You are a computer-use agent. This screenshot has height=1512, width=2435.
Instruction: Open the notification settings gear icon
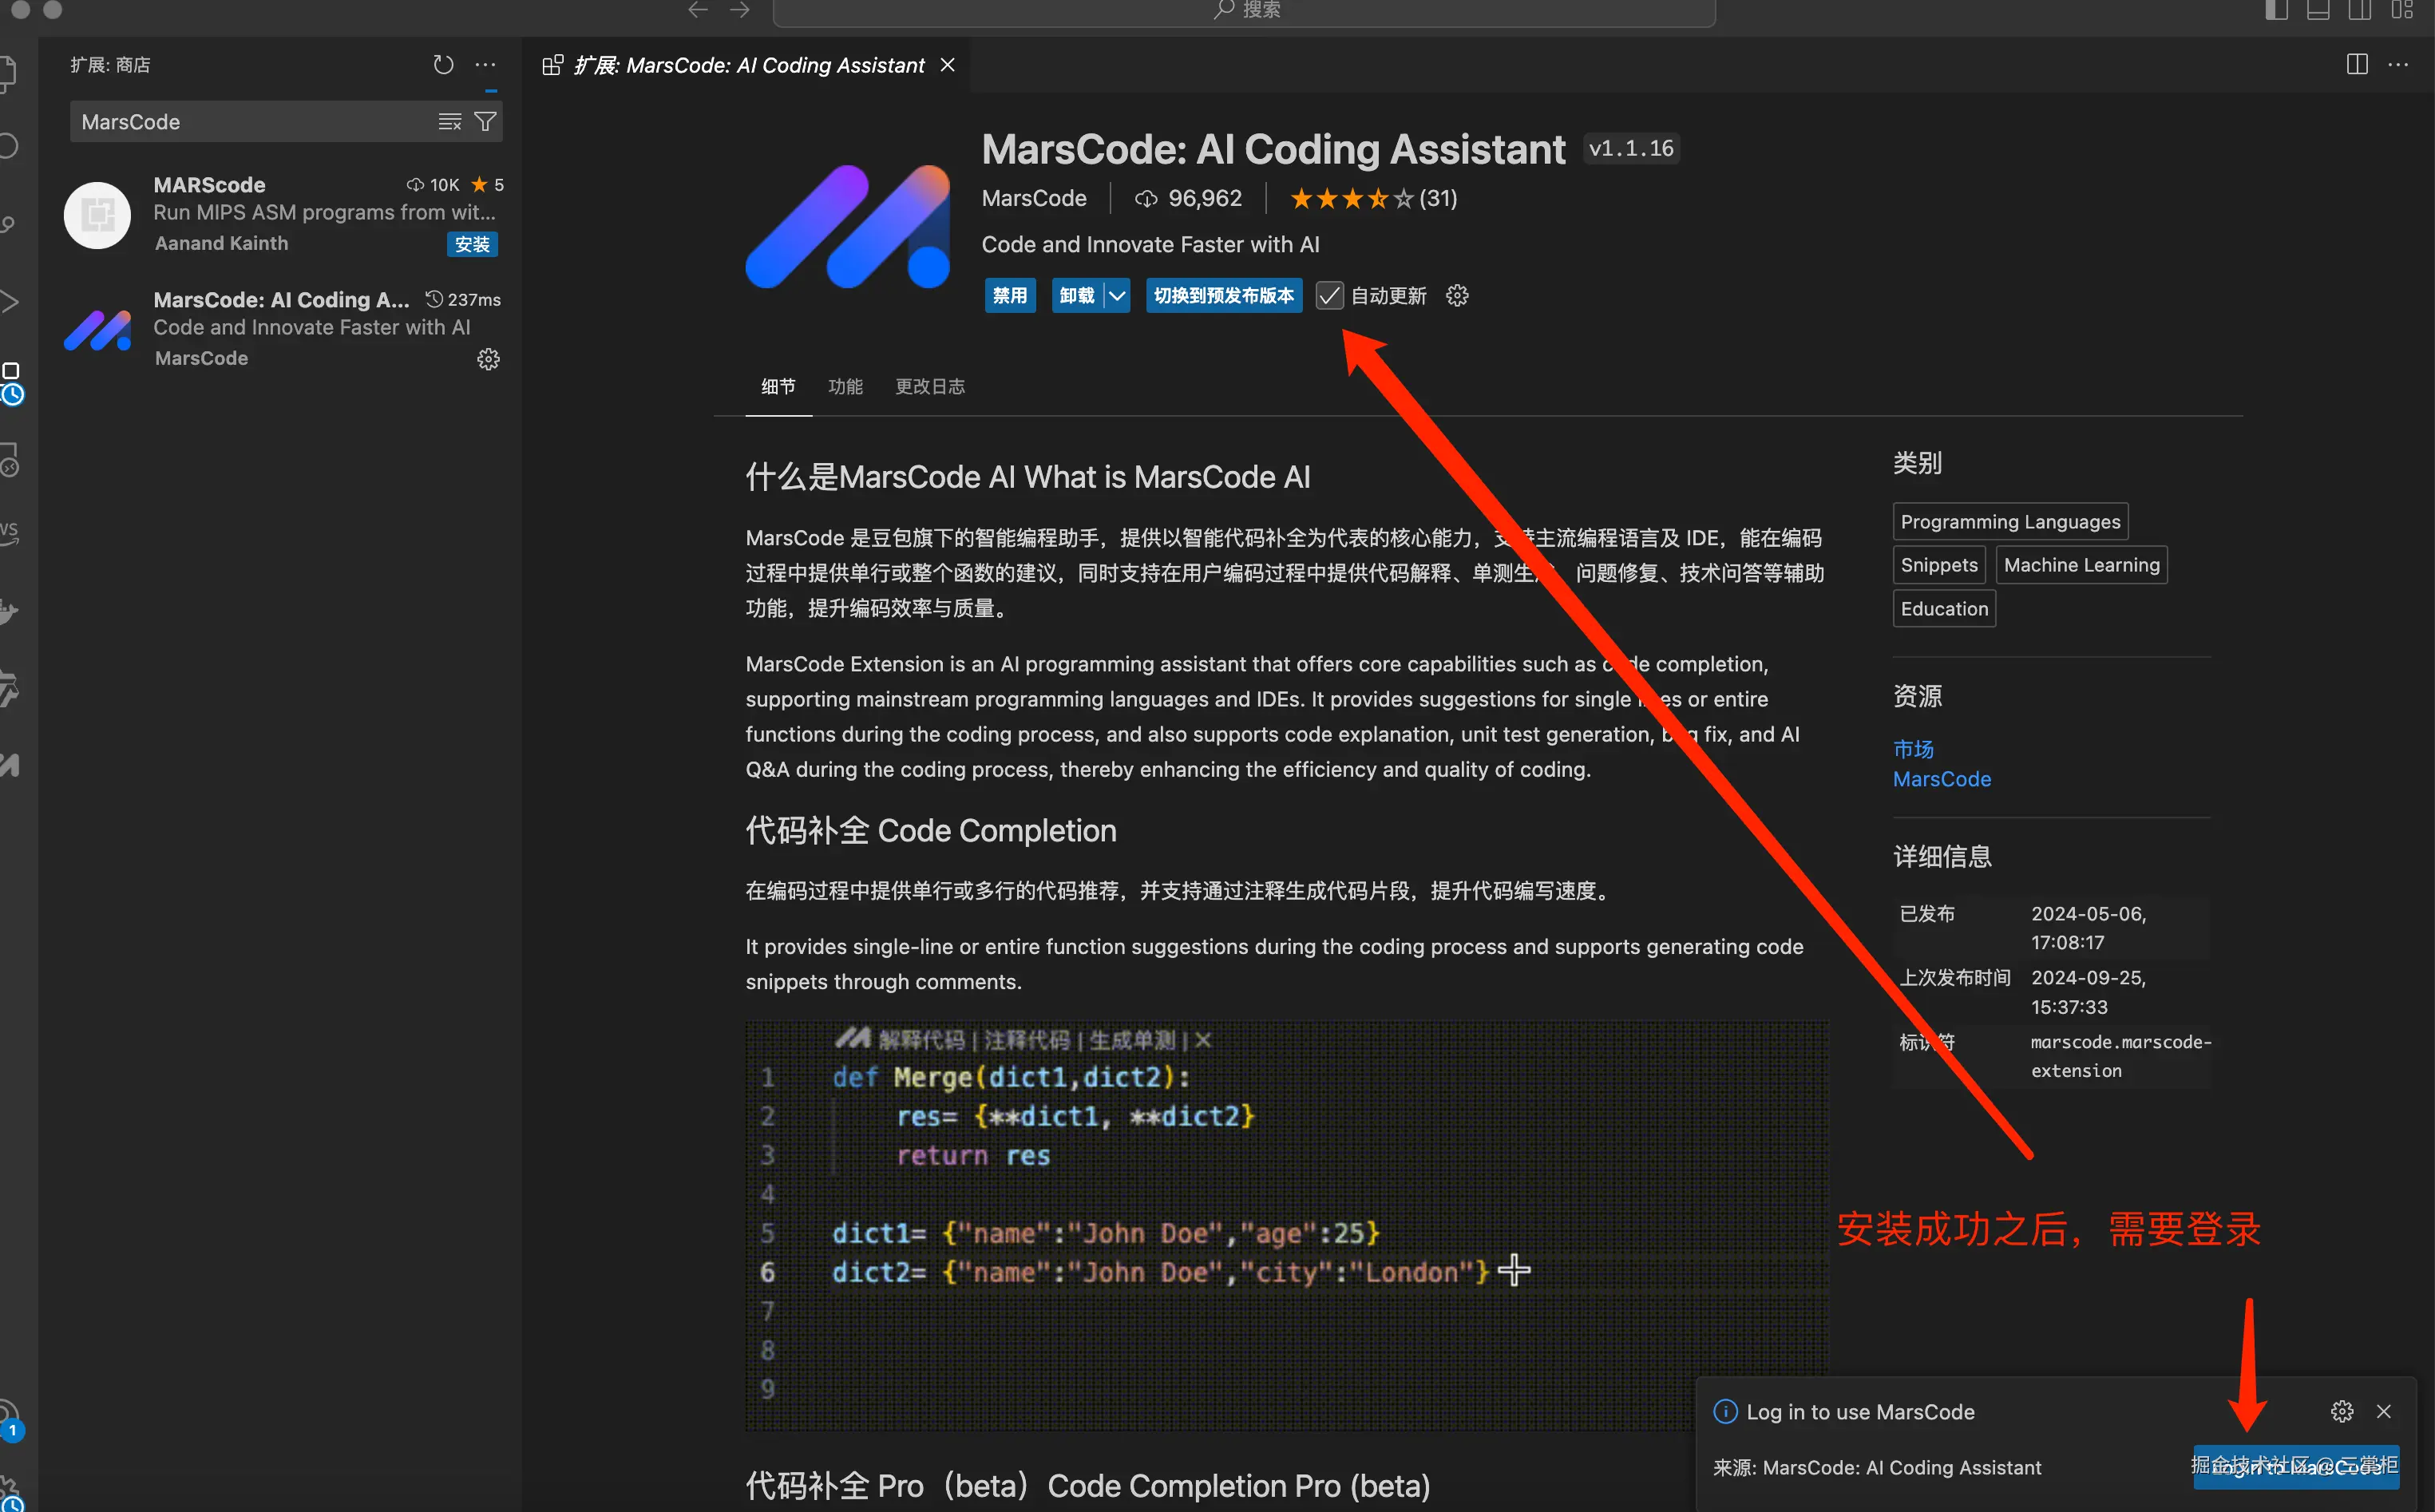(2342, 1411)
